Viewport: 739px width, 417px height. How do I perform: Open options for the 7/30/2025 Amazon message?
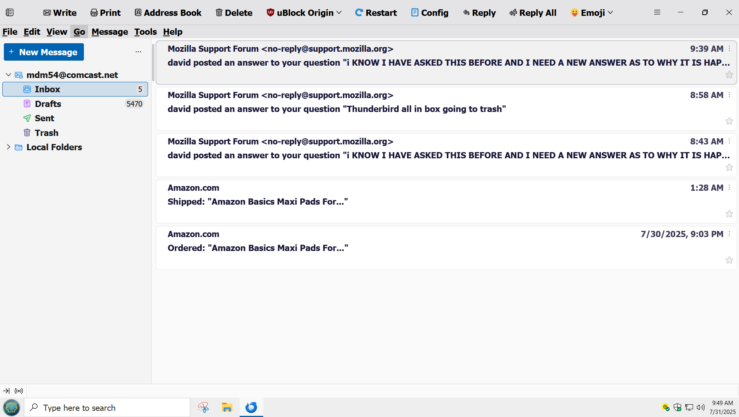(729, 234)
